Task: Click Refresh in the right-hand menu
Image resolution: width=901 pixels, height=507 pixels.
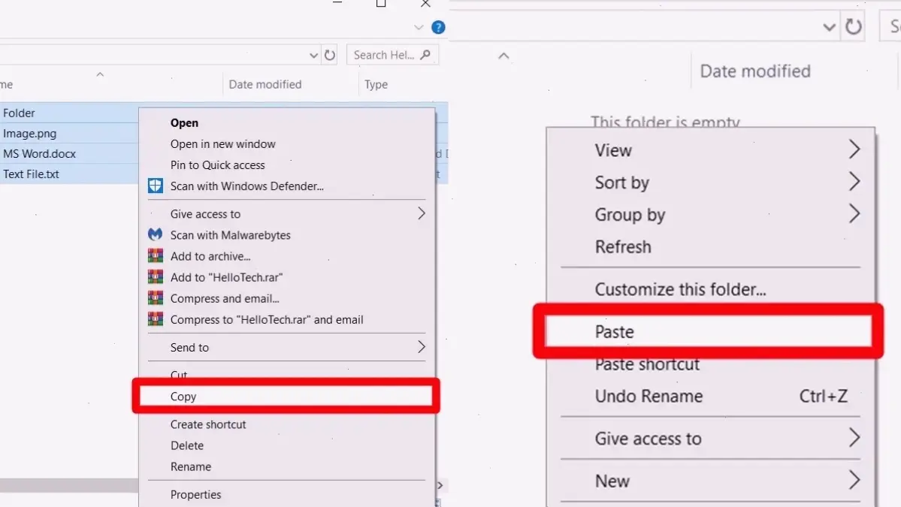Action: [623, 246]
